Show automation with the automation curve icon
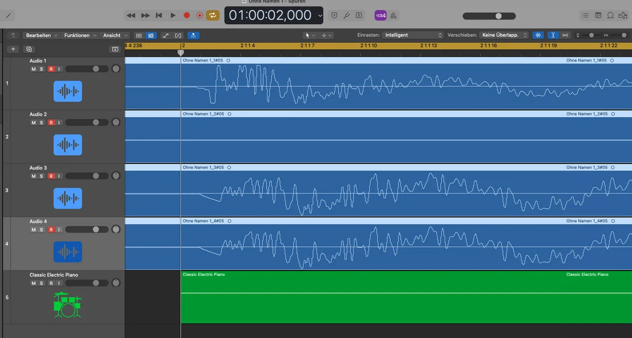This screenshot has height=338, width=632. coord(166,35)
